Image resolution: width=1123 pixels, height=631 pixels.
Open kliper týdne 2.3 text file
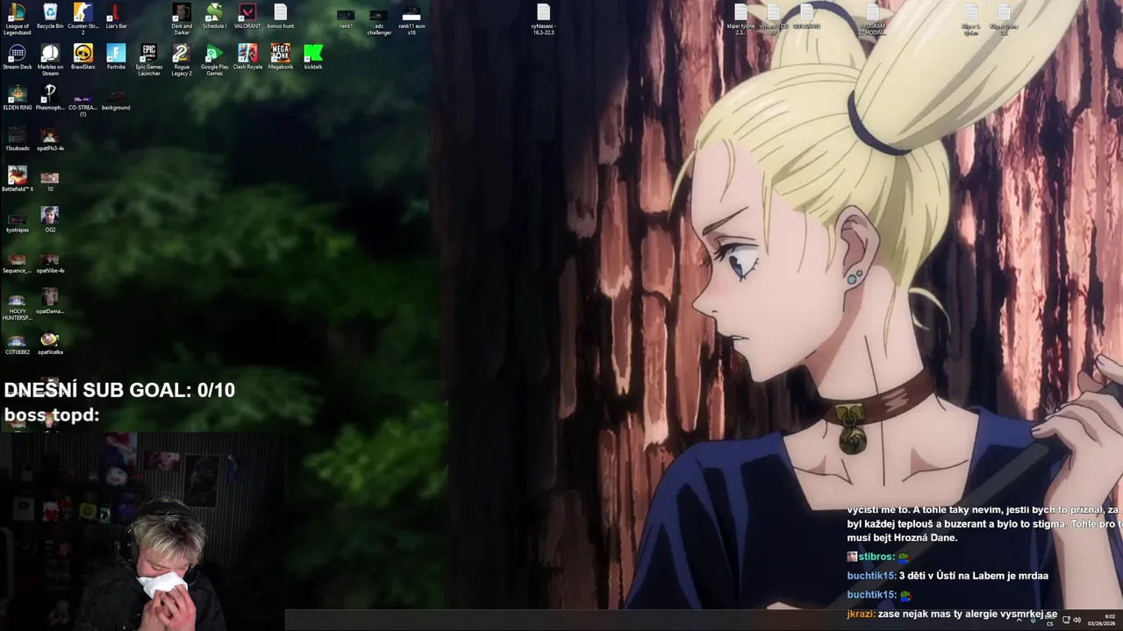click(740, 18)
